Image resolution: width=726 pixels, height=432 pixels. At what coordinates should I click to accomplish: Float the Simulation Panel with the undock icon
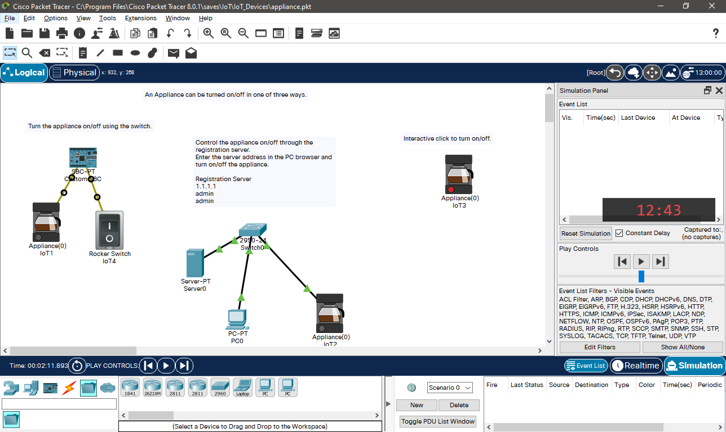[708, 91]
